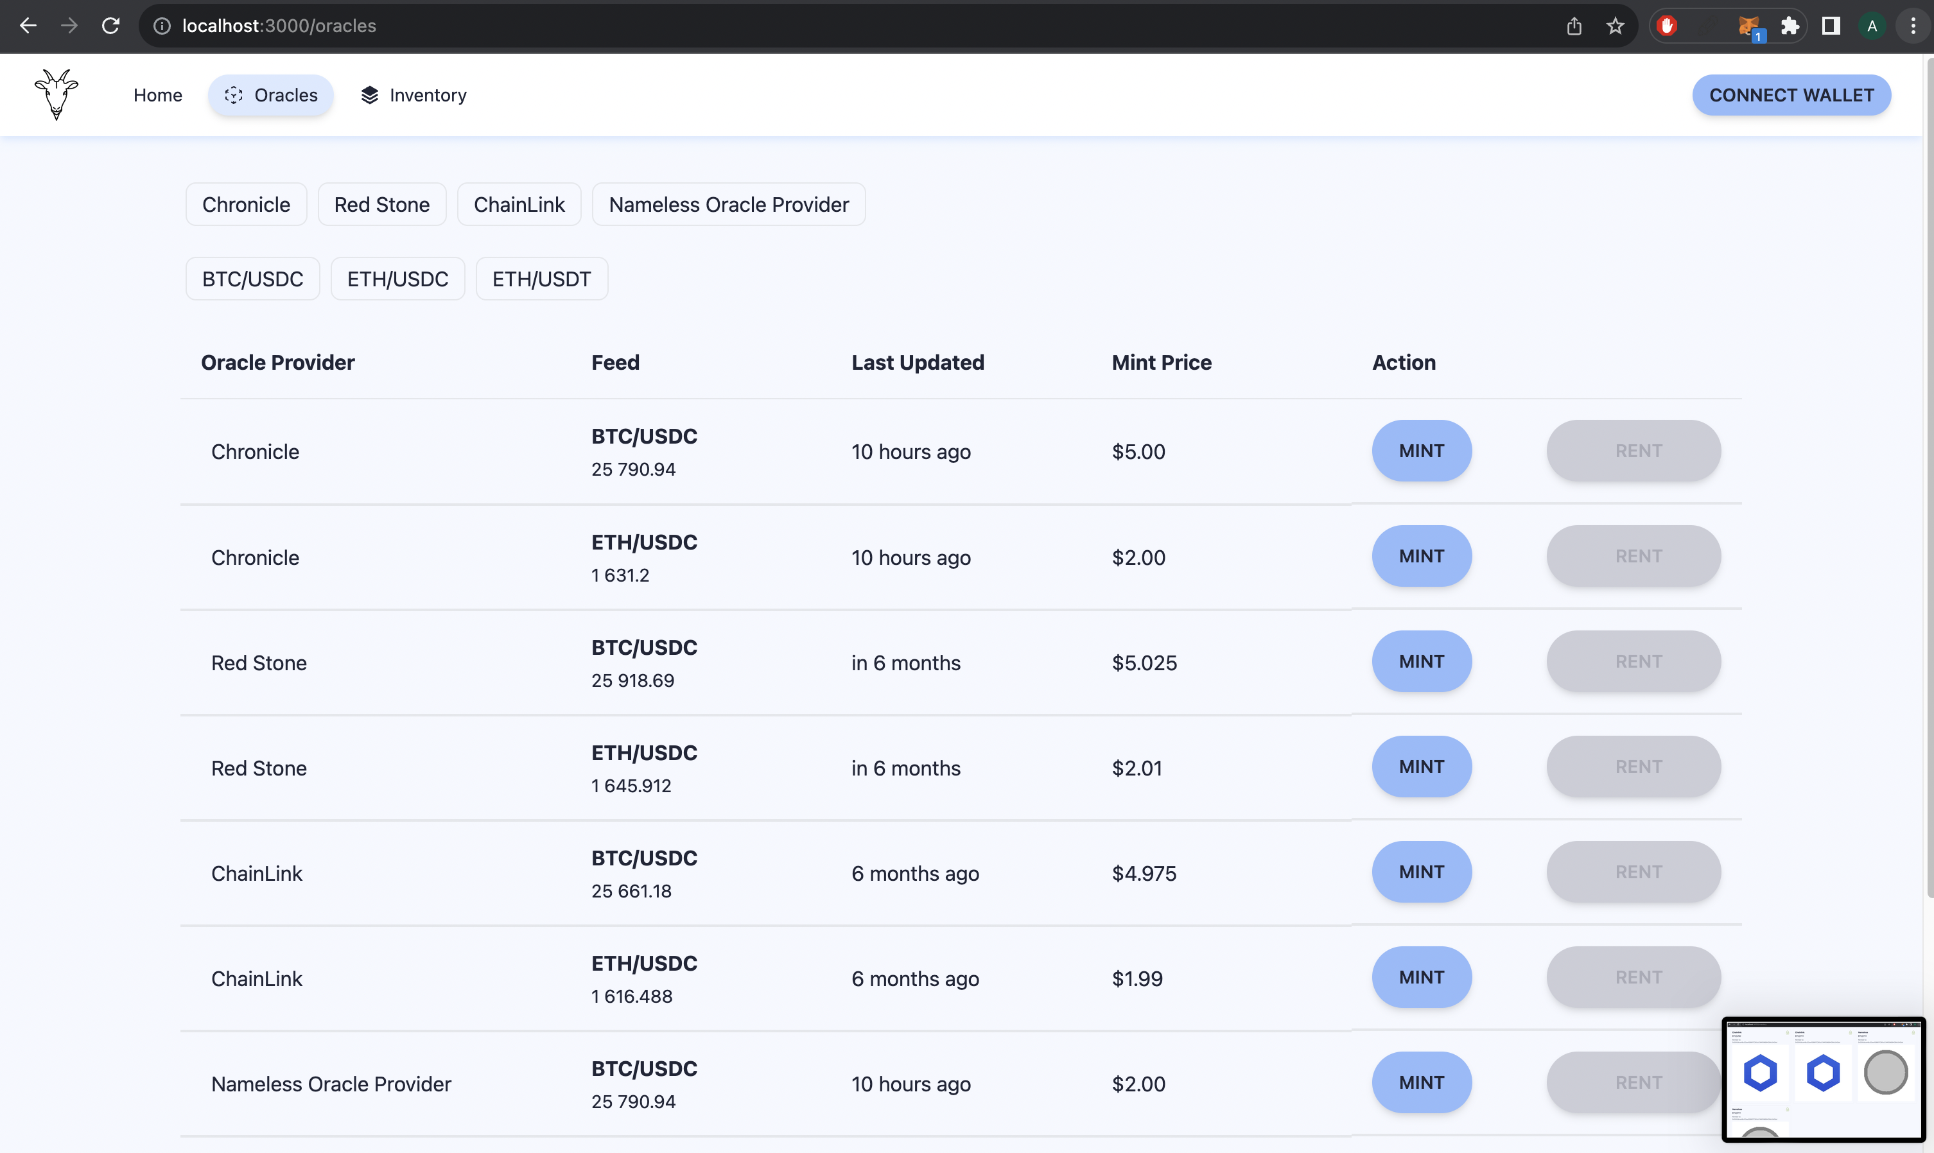
Task: Toggle the ETH/USDT feed filter
Action: click(x=541, y=279)
